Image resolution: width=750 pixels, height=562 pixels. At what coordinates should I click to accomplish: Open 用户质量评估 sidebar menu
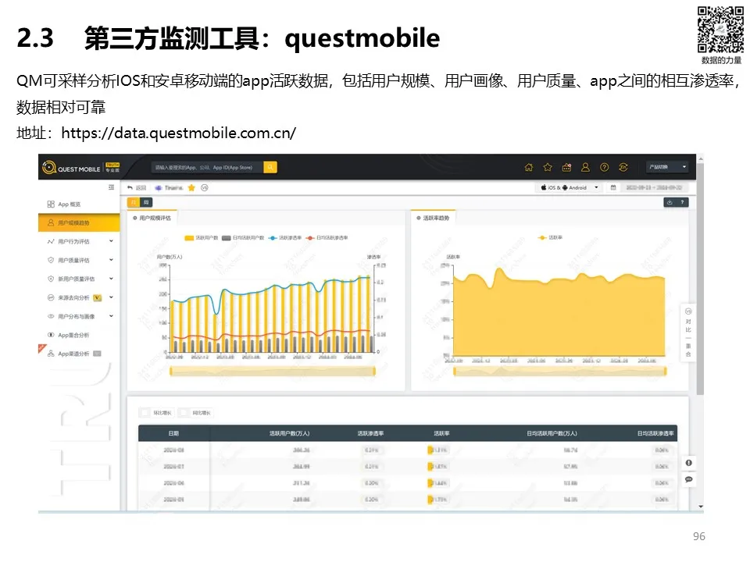click(73, 260)
